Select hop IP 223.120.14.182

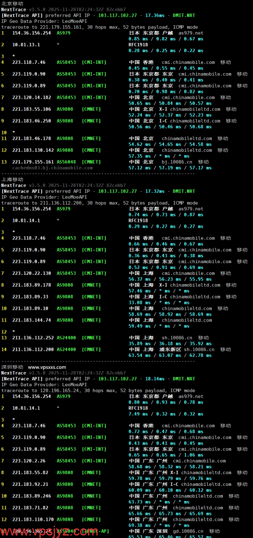point(31,97)
